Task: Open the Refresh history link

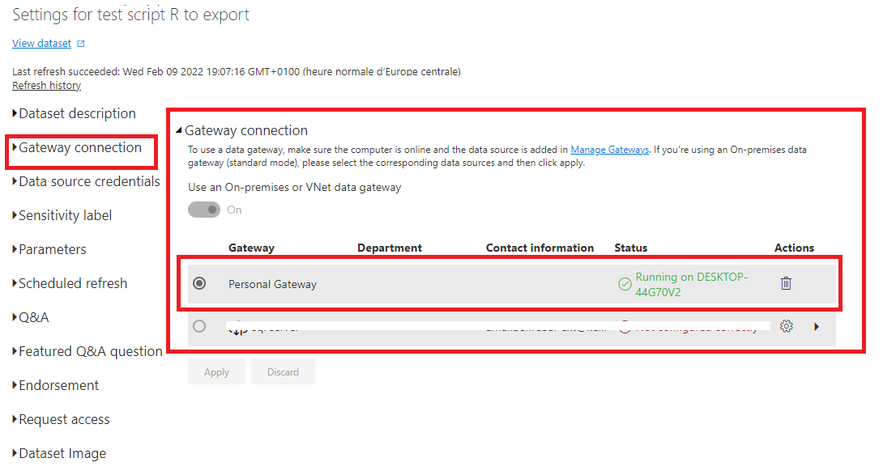Action: pyautogui.click(x=46, y=85)
